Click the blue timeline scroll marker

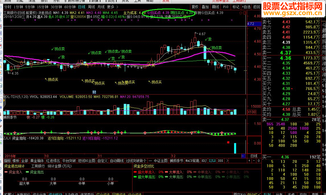[243, 156]
